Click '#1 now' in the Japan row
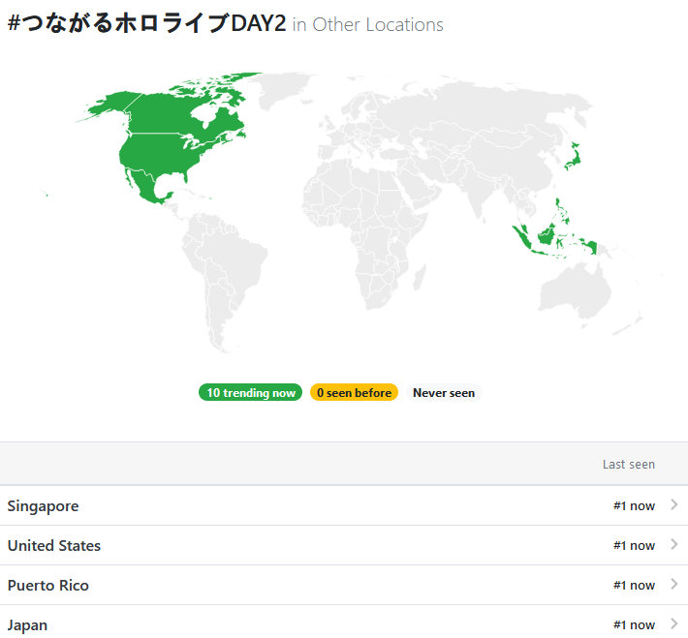The image size is (688, 638). [x=634, y=624]
